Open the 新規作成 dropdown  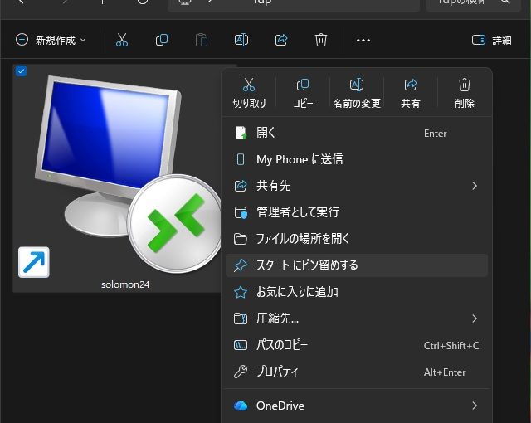51,40
